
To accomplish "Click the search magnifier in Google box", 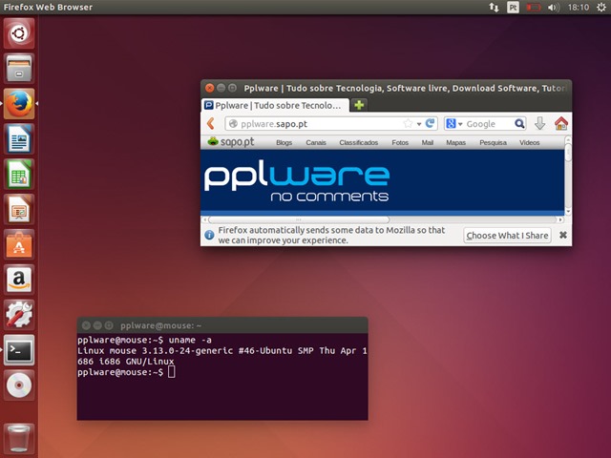I will (519, 123).
